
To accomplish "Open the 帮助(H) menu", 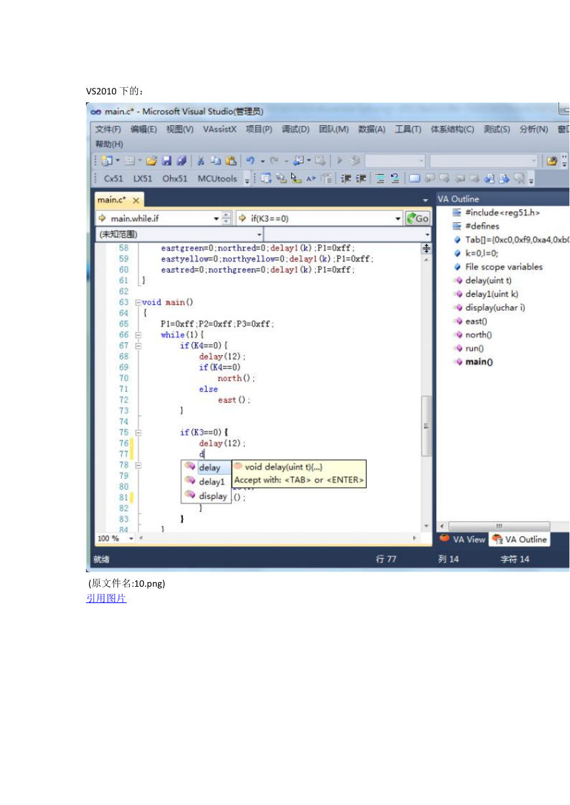I will pyautogui.click(x=109, y=144).
